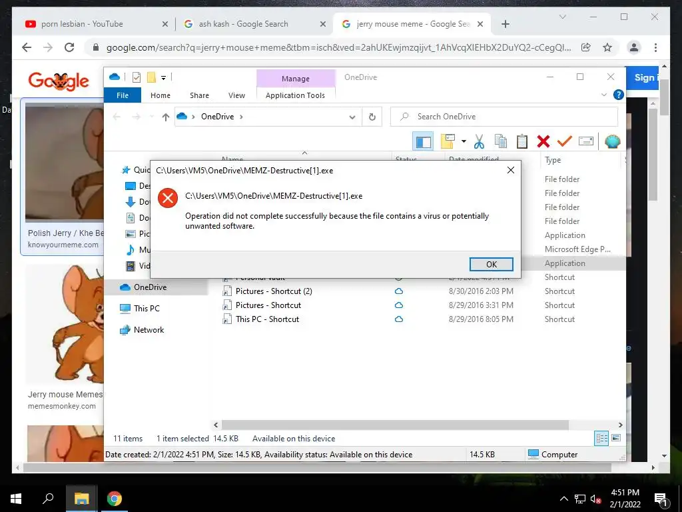Select the This PC - Shortcut file
Image resolution: width=682 pixels, height=512 pixels.
[x=267, y=319]
